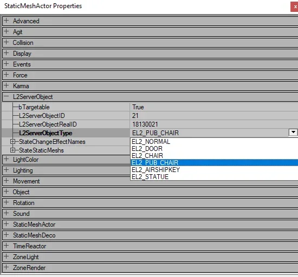The width and height of the screenshot is (298, 277).
Task: Expand the StateStaticMeshs plus box
Action: click(13, 150)
